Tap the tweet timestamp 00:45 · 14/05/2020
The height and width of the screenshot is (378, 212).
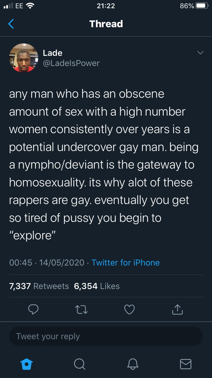click(47, 262)
